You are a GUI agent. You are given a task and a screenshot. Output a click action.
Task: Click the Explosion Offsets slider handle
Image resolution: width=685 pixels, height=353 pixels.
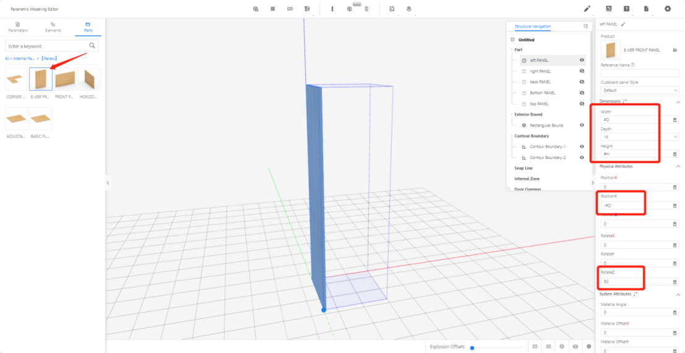[472, 347]
